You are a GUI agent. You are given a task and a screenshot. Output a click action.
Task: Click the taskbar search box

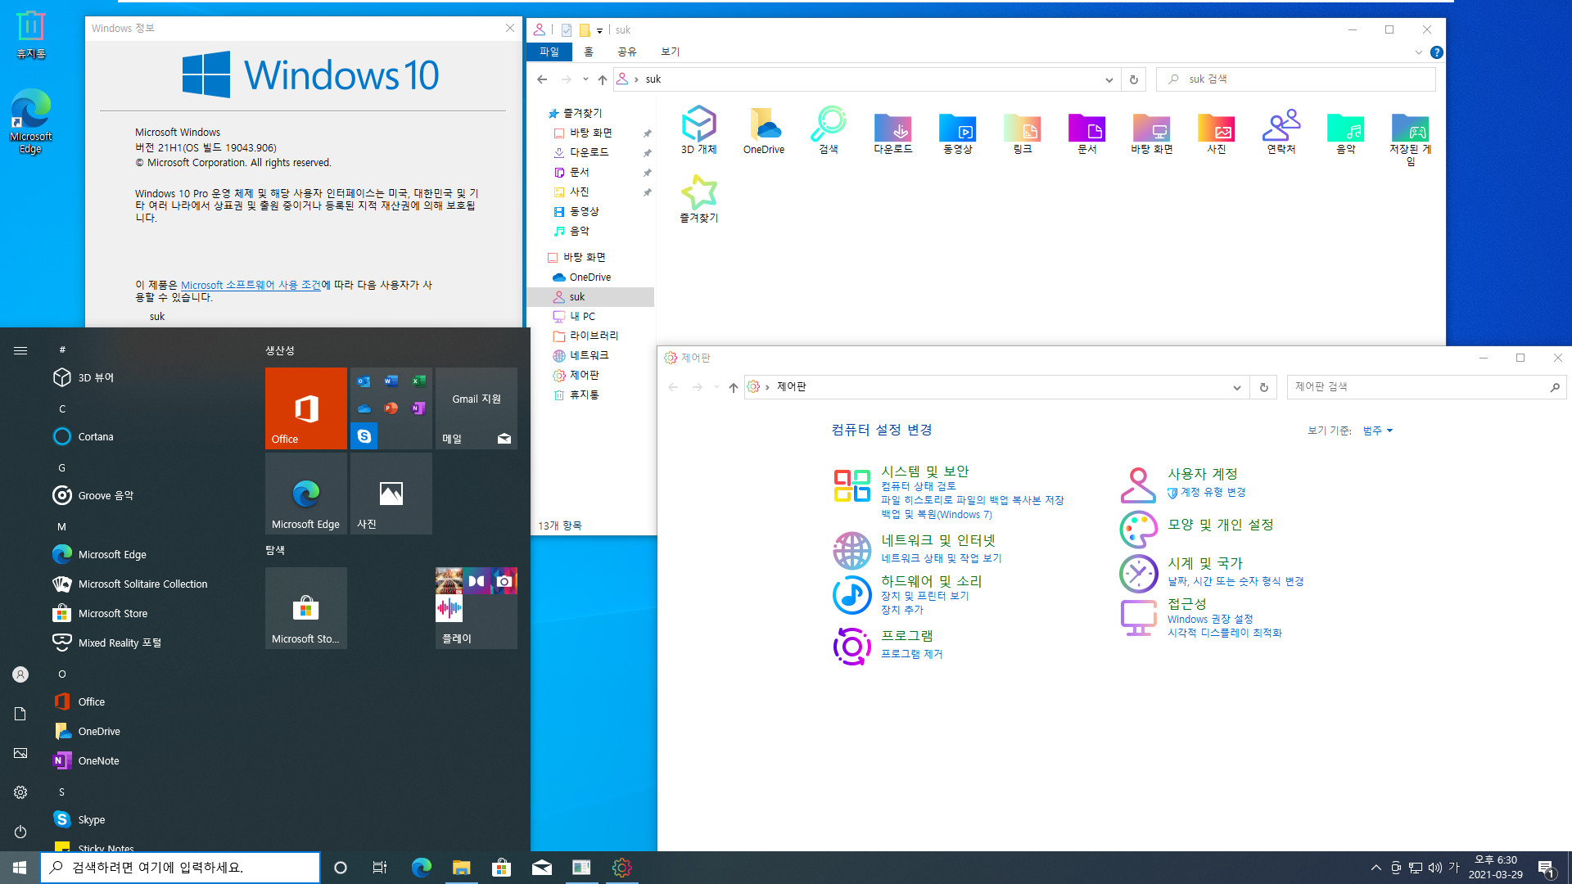[180, 868]
